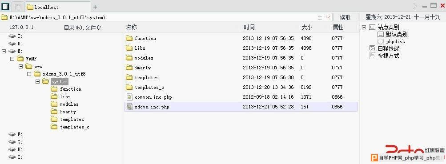Viewport: 446px width, 164px height.
Task: Select the www folder in the tree
Action: pyautogui.click(x=38, y=67)
